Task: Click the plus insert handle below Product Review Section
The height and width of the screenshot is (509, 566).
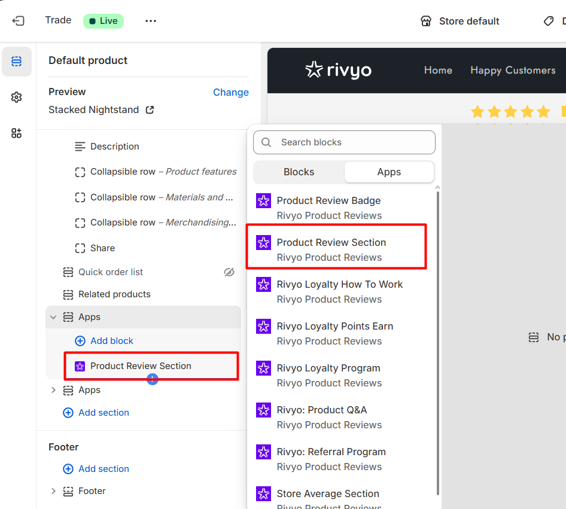Action: point(153,379)
